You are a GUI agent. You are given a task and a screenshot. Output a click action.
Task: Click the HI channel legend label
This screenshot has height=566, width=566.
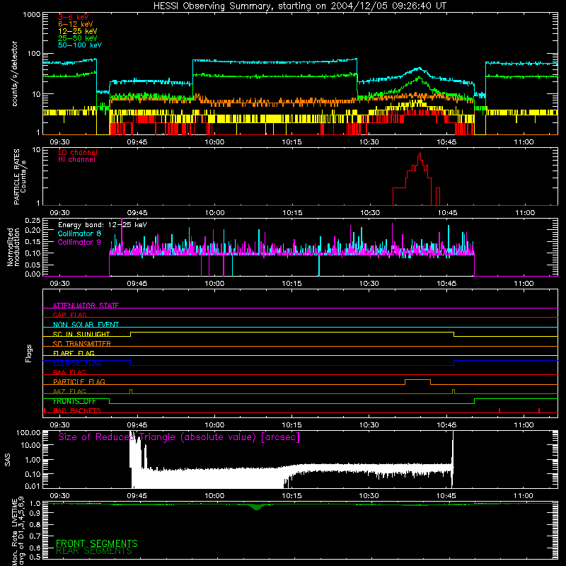click(77, 160)
